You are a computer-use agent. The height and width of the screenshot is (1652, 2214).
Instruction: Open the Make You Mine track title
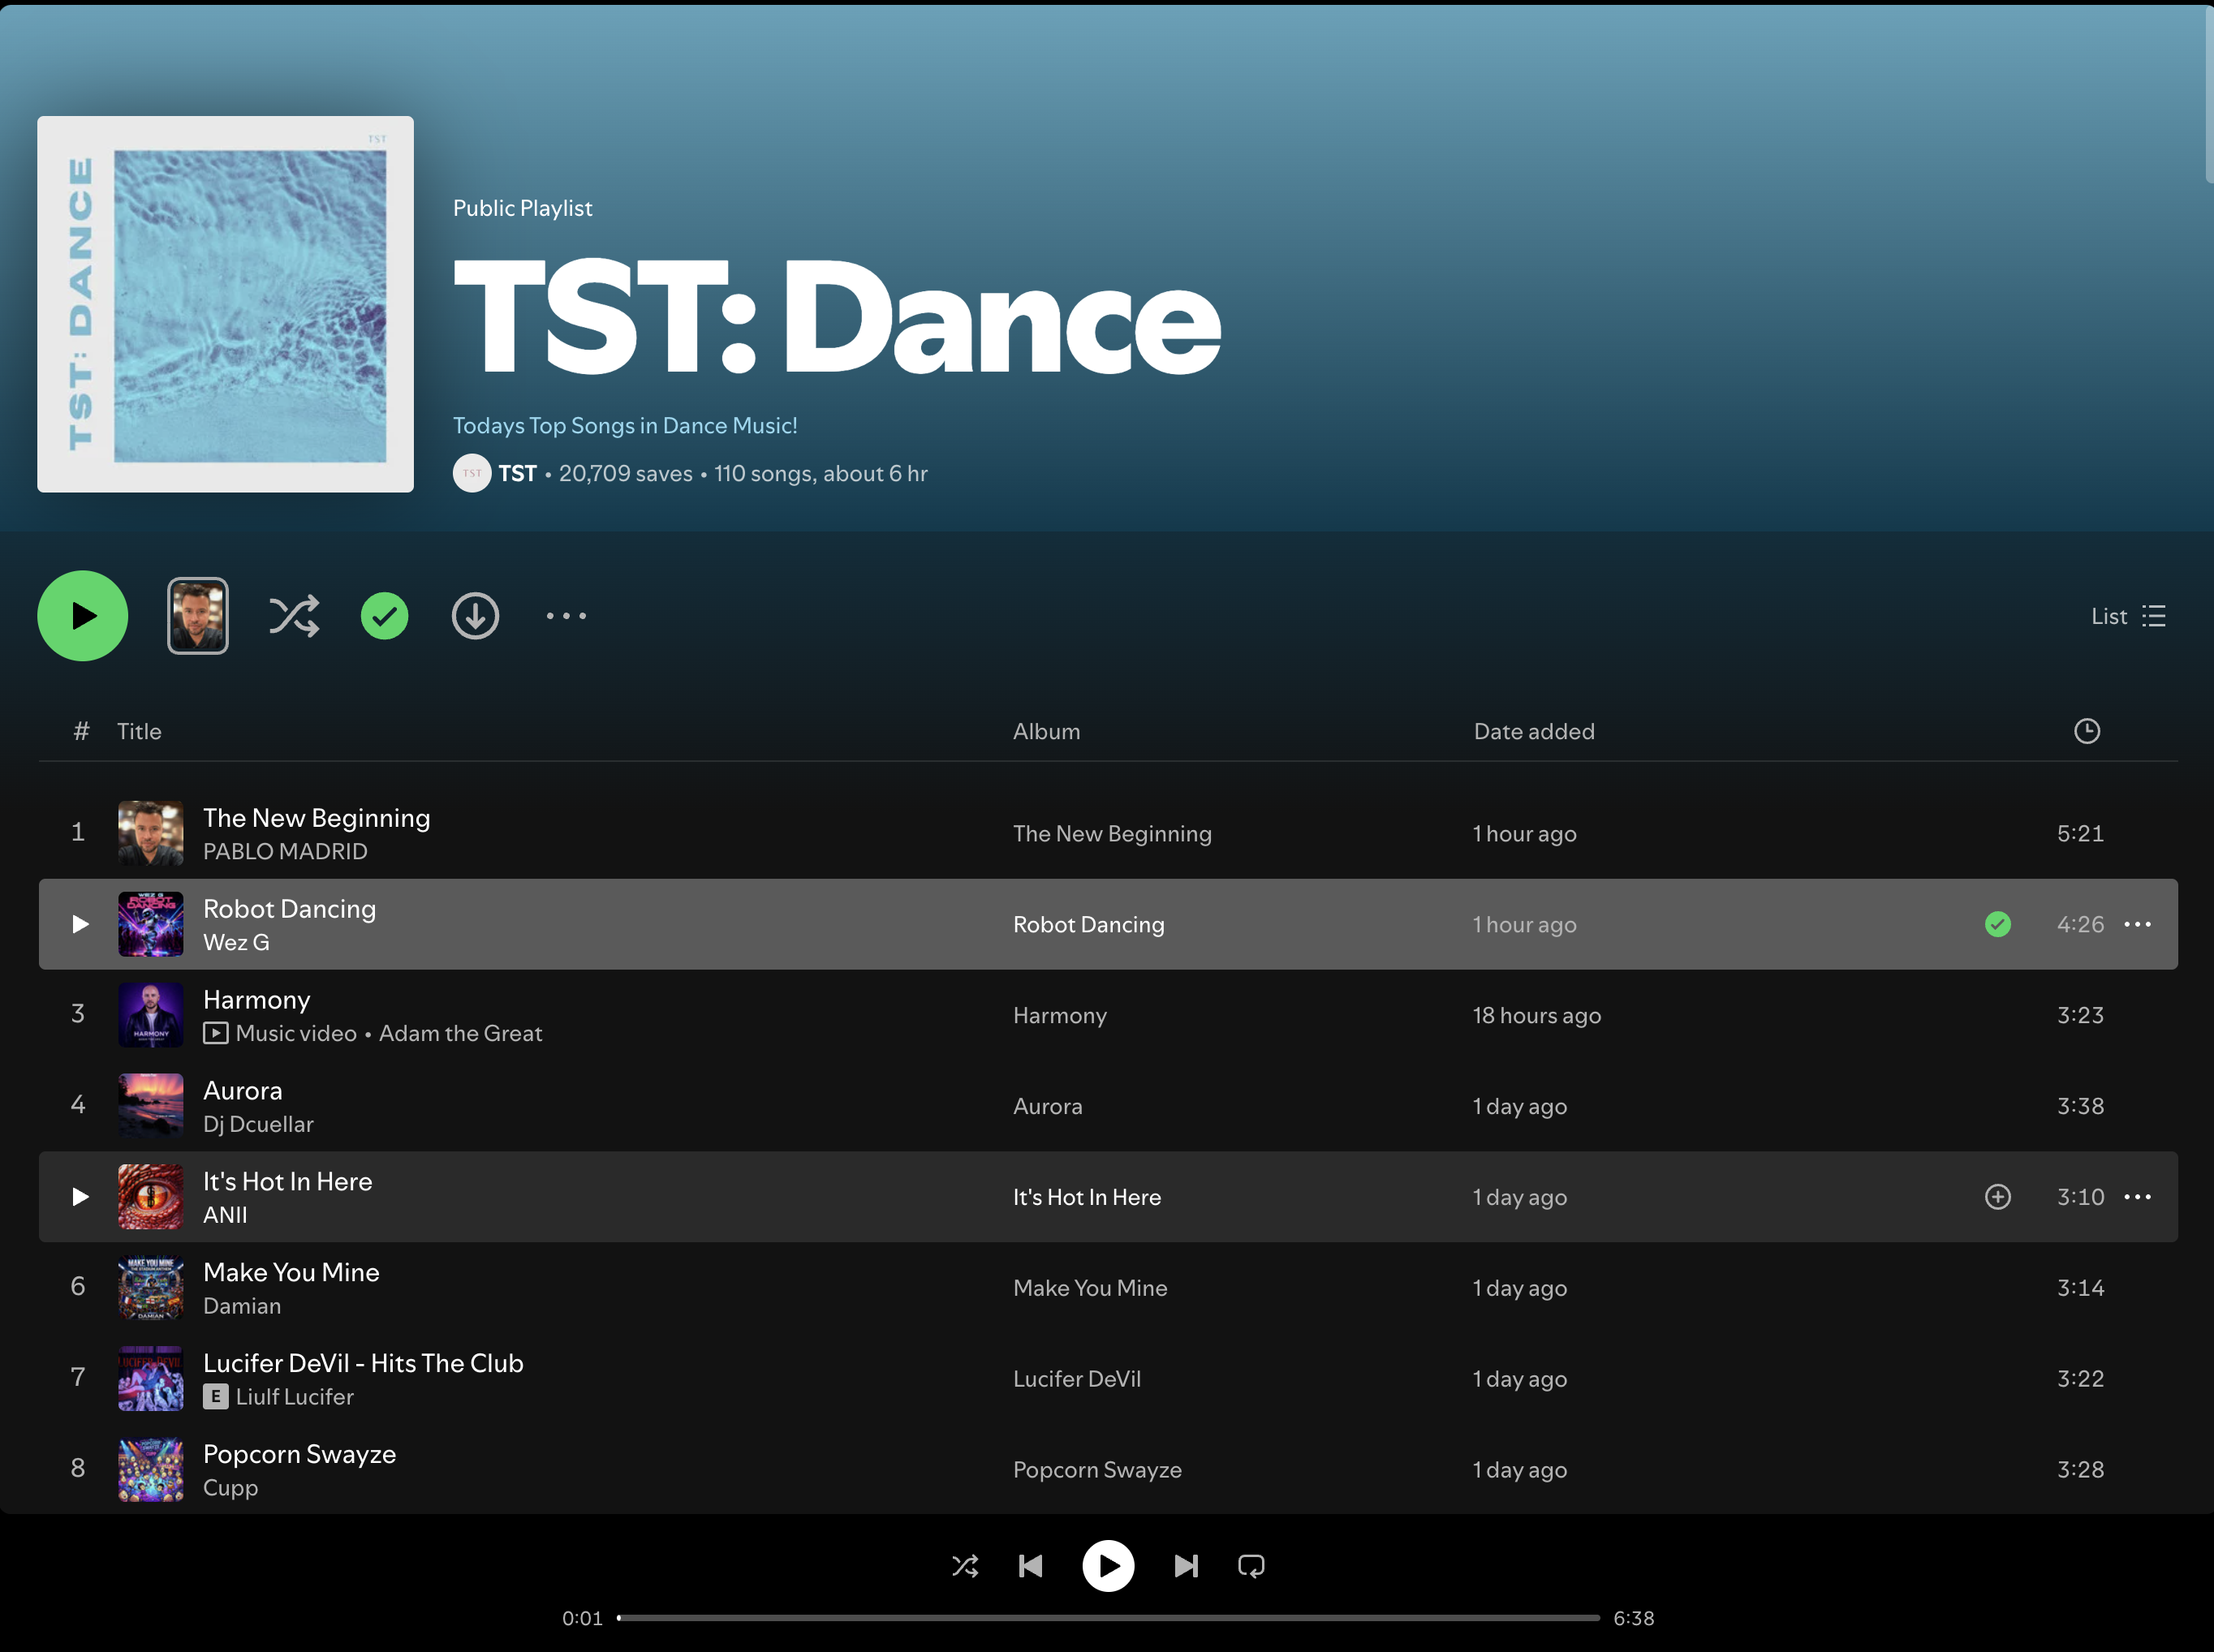291,1272
